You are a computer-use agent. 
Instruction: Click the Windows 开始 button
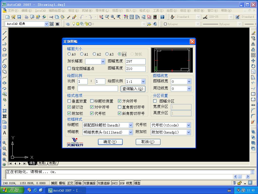[12, 190]
